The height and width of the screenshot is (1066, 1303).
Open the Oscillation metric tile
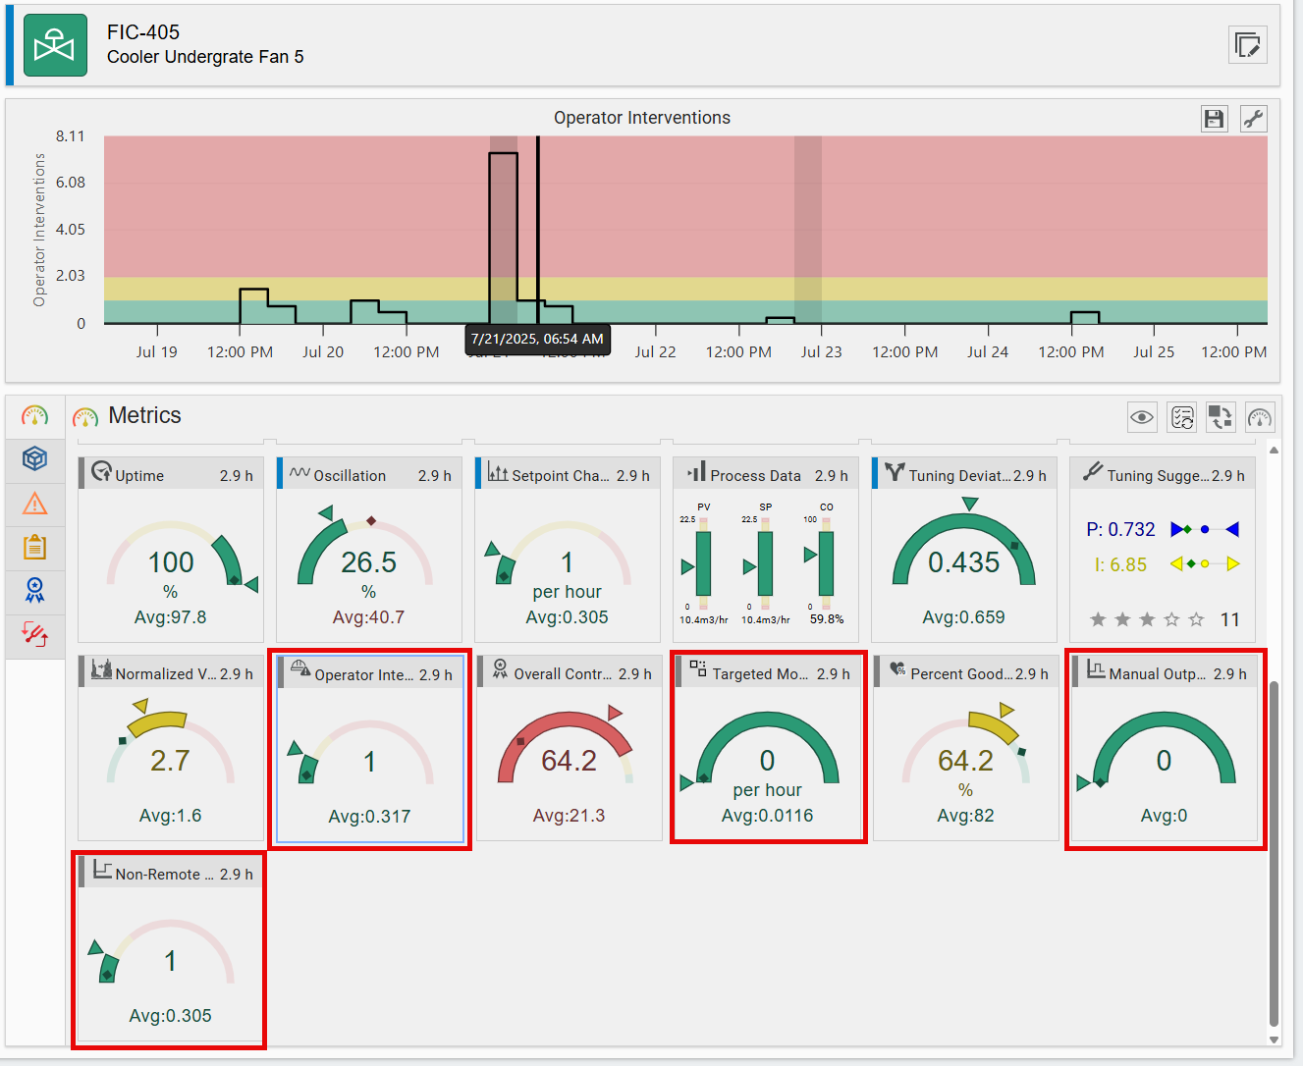coord(369,550)
